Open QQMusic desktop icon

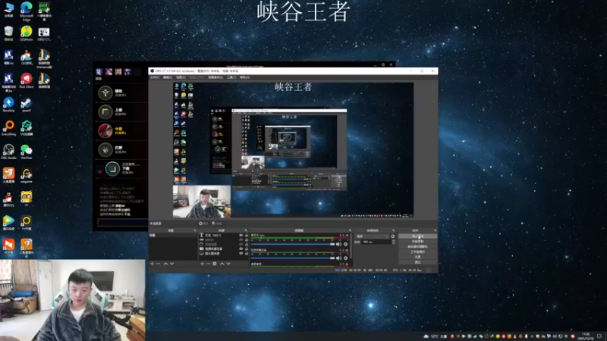click(27, 33)
